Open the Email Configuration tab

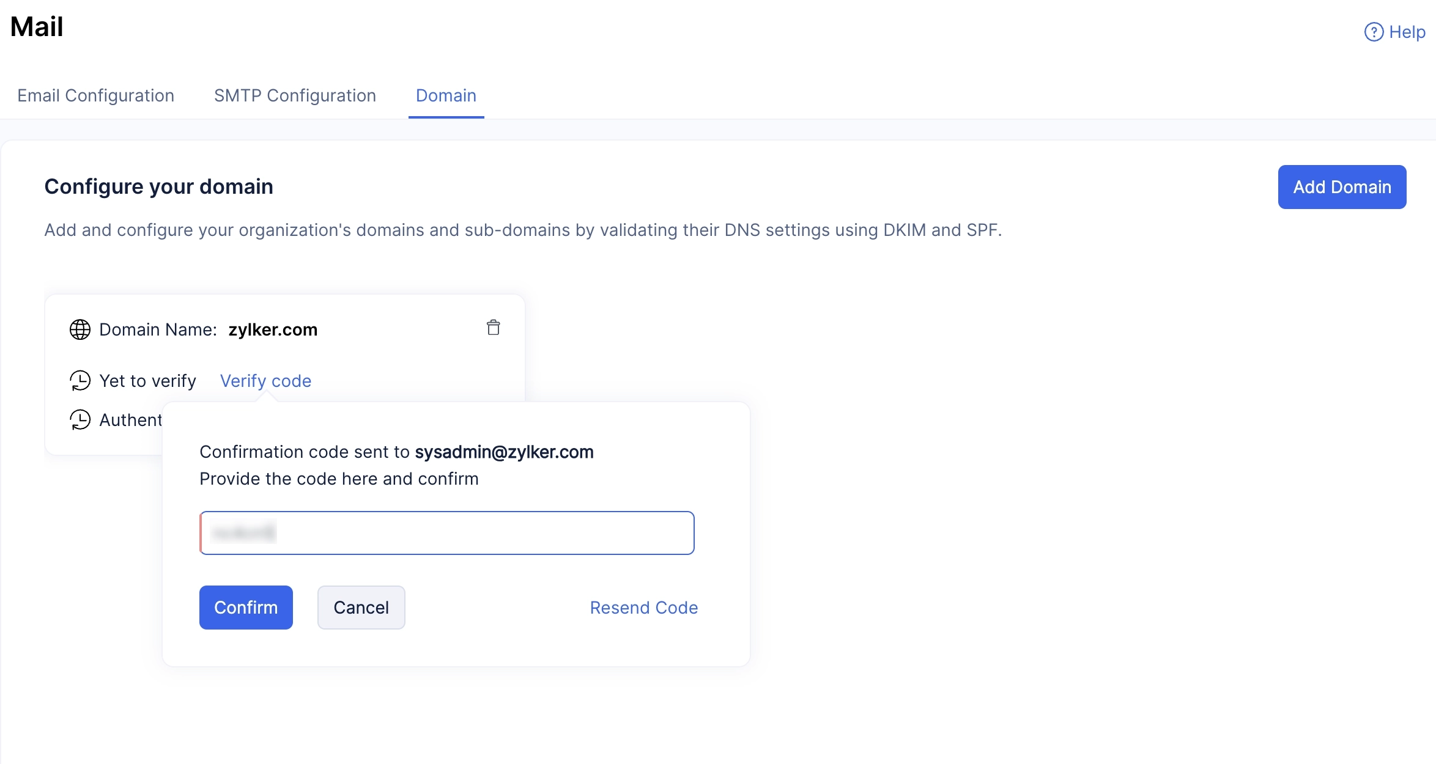tap(95, 95)
